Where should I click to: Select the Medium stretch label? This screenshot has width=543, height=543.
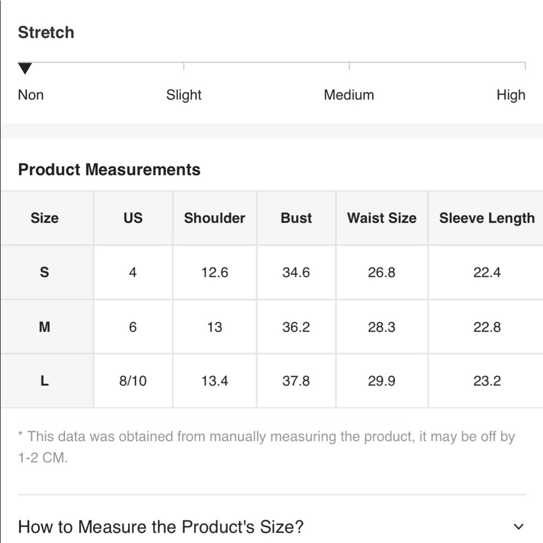click(x=349, y=95)
